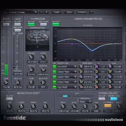Click the High Shelf Q knob

coord(97,87)
